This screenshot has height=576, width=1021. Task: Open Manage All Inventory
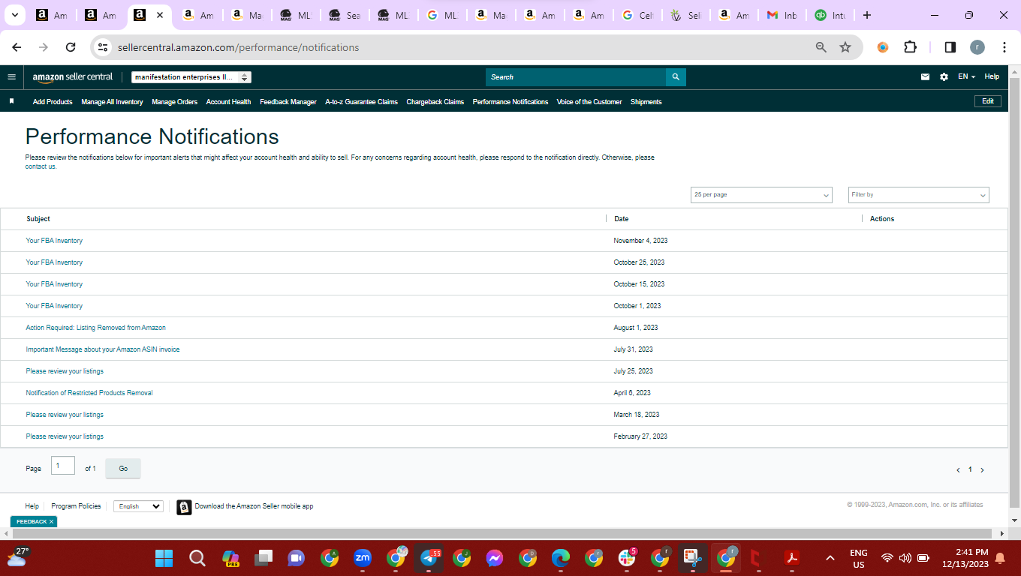tap(112, 102)
